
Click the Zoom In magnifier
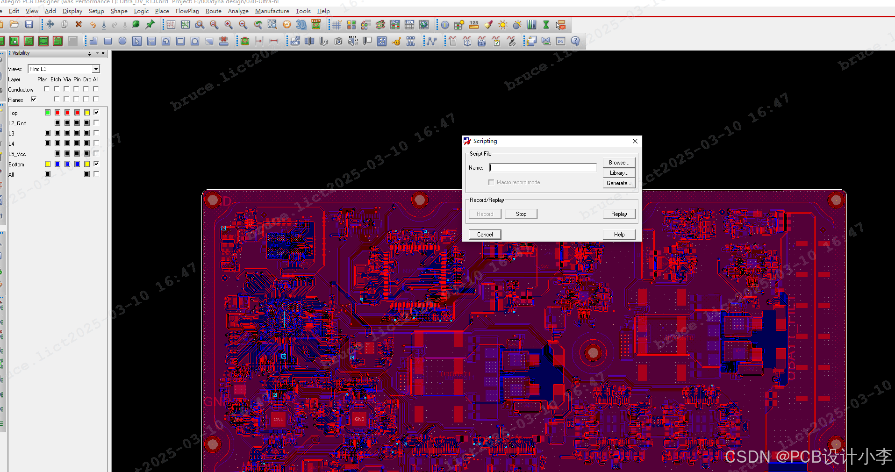pyautogui.click(x=229, y=24)
